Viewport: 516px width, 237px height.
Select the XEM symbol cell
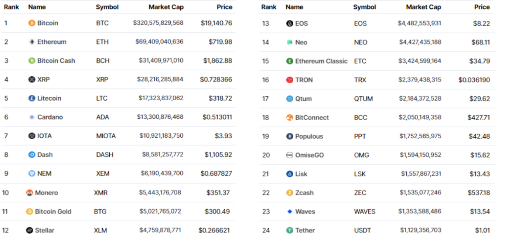tap(103, 174)
